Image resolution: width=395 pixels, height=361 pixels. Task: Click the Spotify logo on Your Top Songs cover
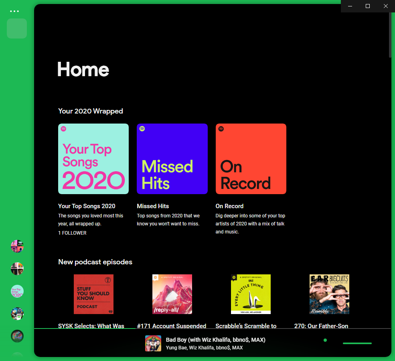coord(64,129)
